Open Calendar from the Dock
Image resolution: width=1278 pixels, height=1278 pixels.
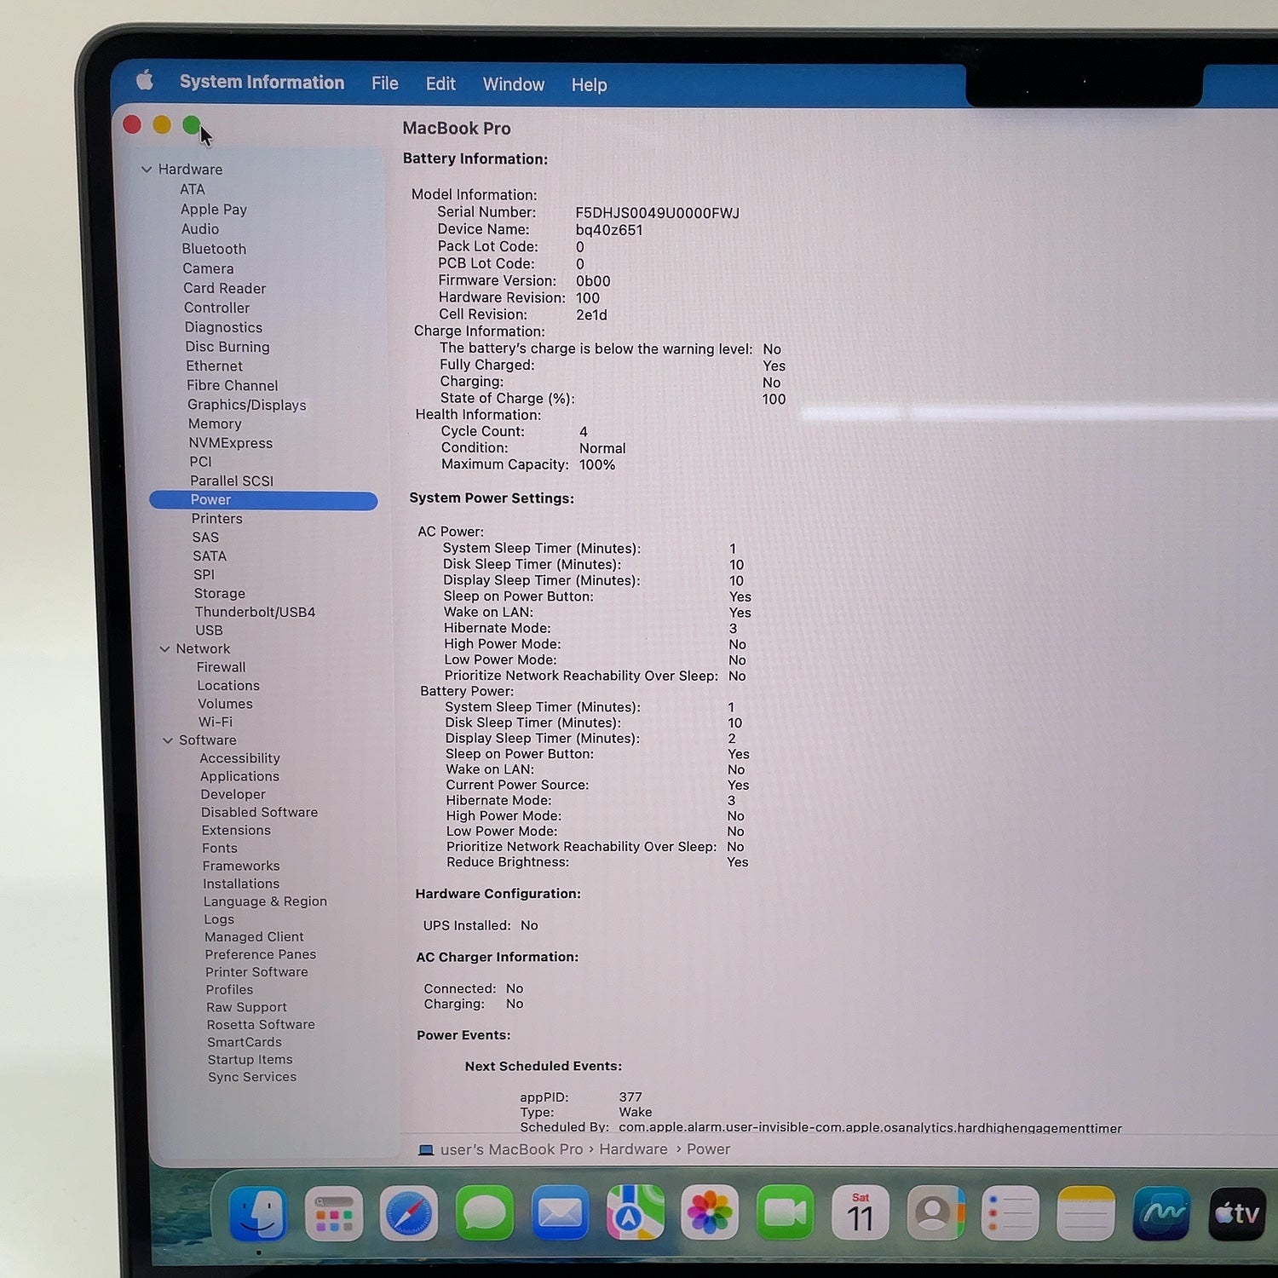pos(861,1212)
